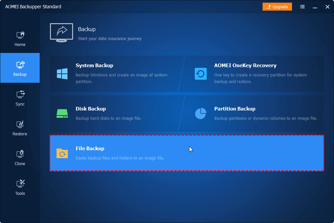Click the Partition Backup pie chart icon
Viewport: 334px width, 223px height.
(x=200, y=113)
